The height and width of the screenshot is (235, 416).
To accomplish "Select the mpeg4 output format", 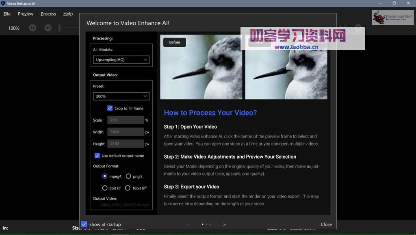I will (105, 176).
